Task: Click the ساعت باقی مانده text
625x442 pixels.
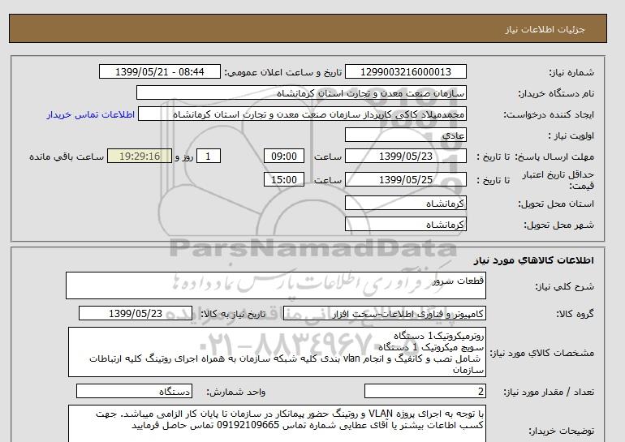Action: point(67,157)
